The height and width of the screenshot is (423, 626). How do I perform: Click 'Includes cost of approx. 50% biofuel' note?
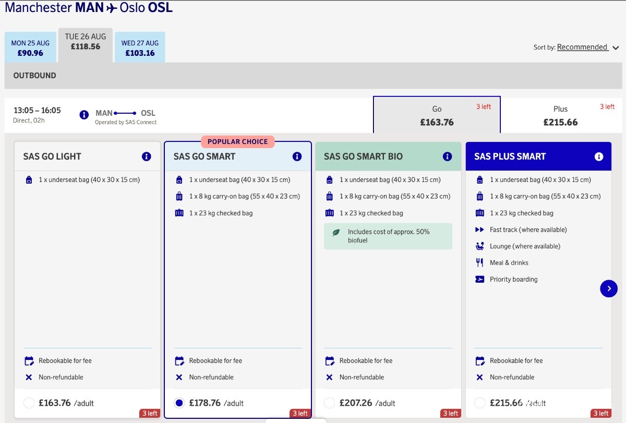tap(388, 236)
